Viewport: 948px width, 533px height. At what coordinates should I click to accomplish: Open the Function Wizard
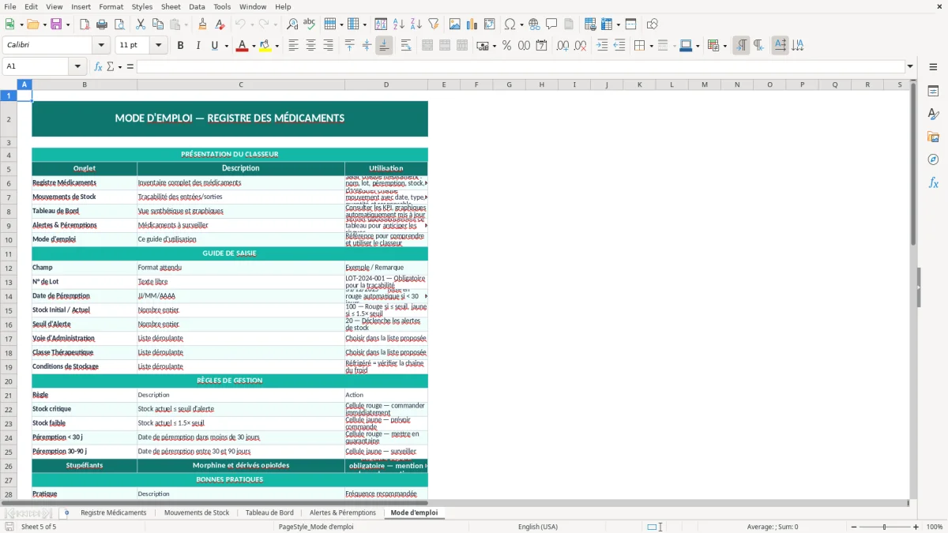(99, 66)
